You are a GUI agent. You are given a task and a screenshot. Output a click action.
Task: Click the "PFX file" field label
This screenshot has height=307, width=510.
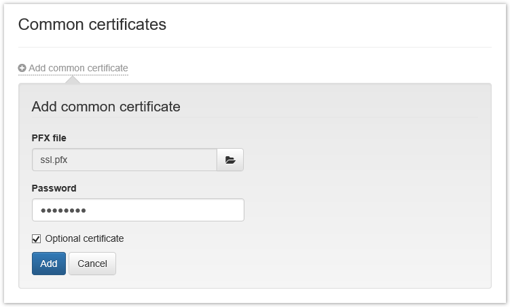(49, 138)
